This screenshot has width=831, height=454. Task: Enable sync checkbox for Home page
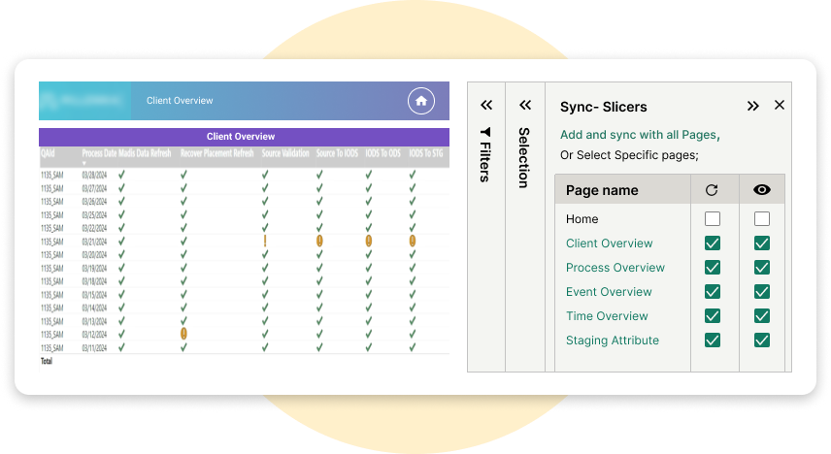[713, 219]
